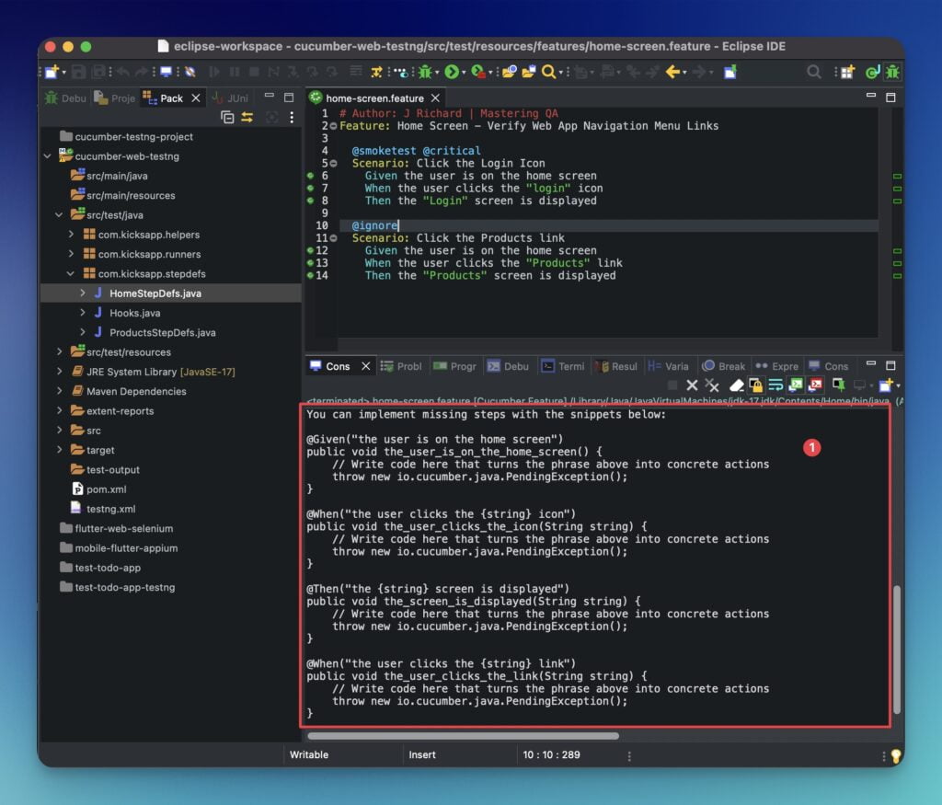The height and width of the screenshot is (805, 942).
Task: Switch to the Project Explorer tab
Action: 115,98
